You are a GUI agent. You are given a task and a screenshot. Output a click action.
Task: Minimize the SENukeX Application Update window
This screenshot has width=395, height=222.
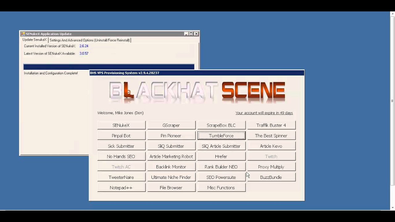click(186, 34)
